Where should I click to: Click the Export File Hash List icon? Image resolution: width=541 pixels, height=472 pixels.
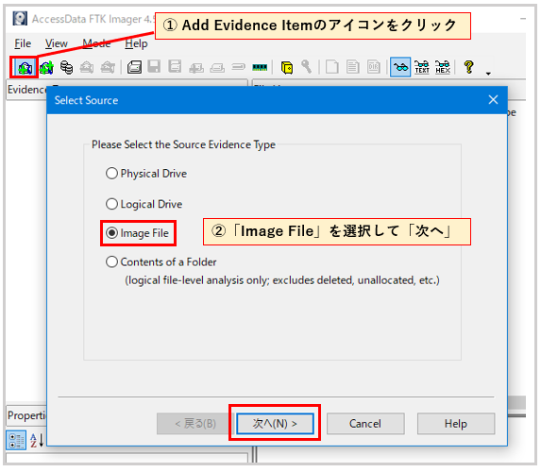pyautogui.click(x=352, y=67)
